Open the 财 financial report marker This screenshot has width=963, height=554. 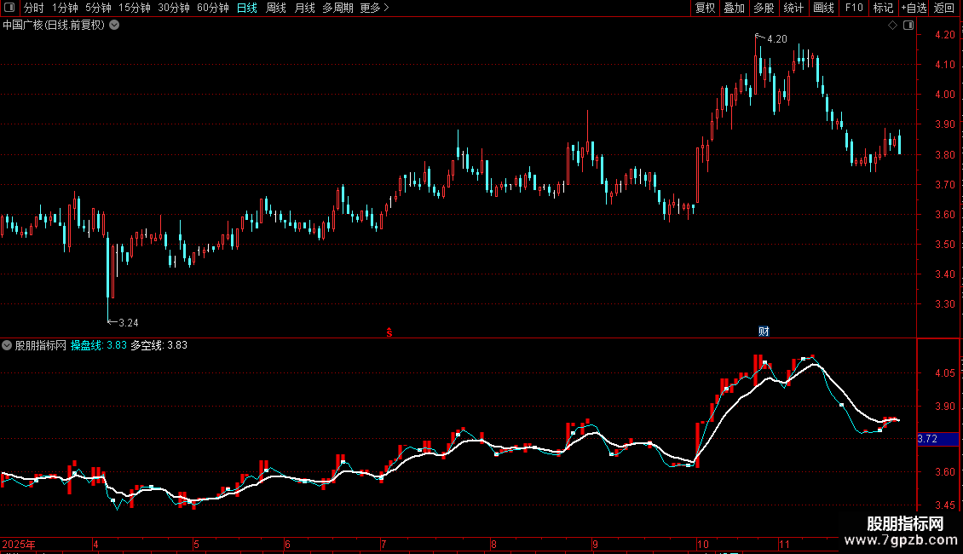(x=764, y=332)
